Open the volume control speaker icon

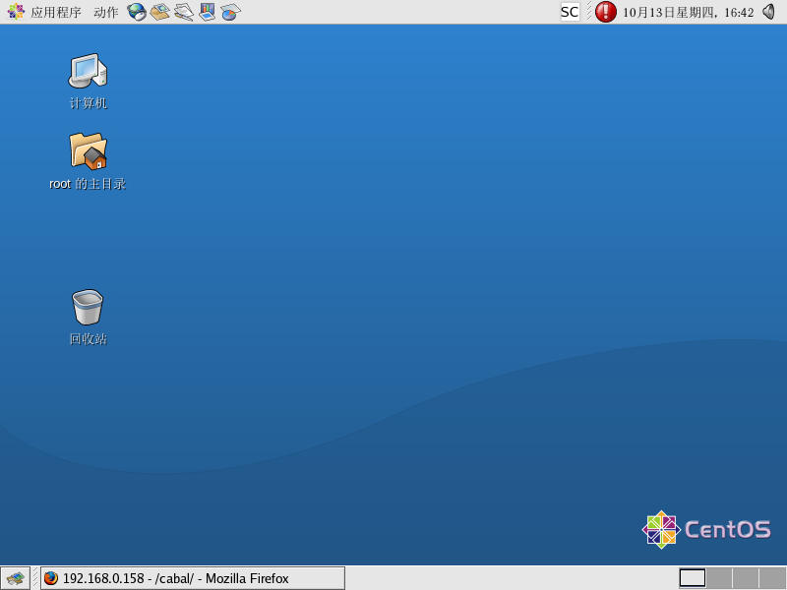click(x=769, y=12)
